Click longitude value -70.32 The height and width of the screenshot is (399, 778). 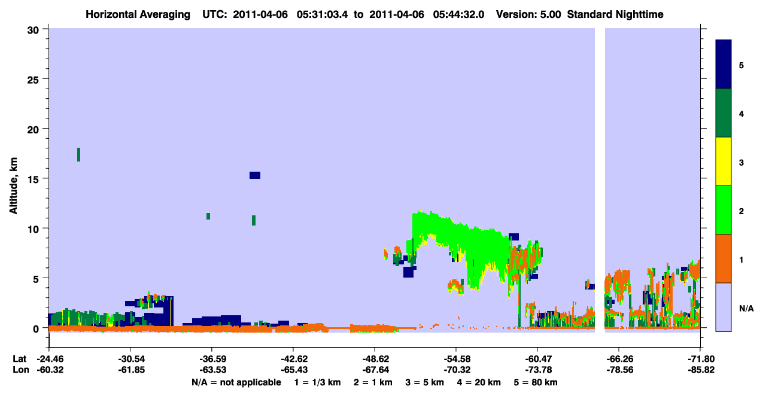(x=455, y=370)
